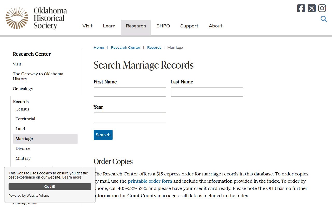Click the blue Search button

click(x=103, y=135)
